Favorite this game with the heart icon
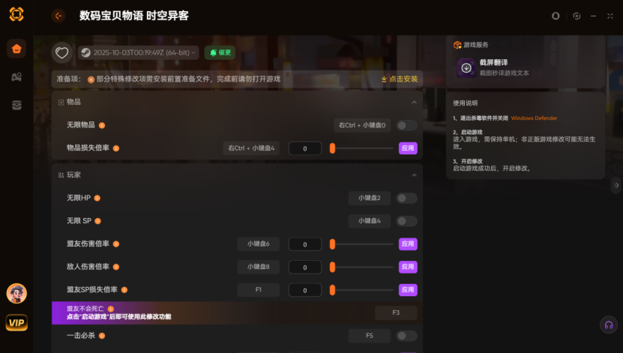623x353 pixels. click(x=62, y=52)
